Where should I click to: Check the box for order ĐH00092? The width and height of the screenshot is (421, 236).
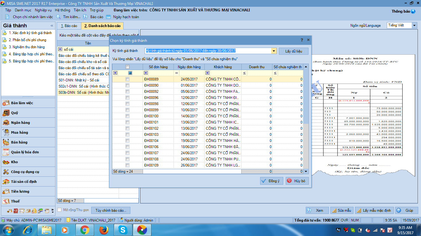pos(127,92)
